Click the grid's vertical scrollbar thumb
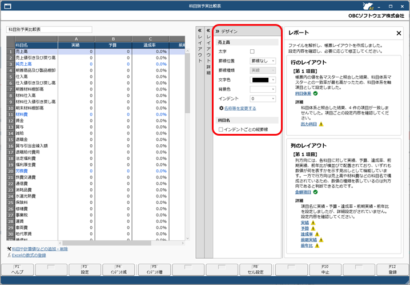410x285 pixels. [187, 83]
